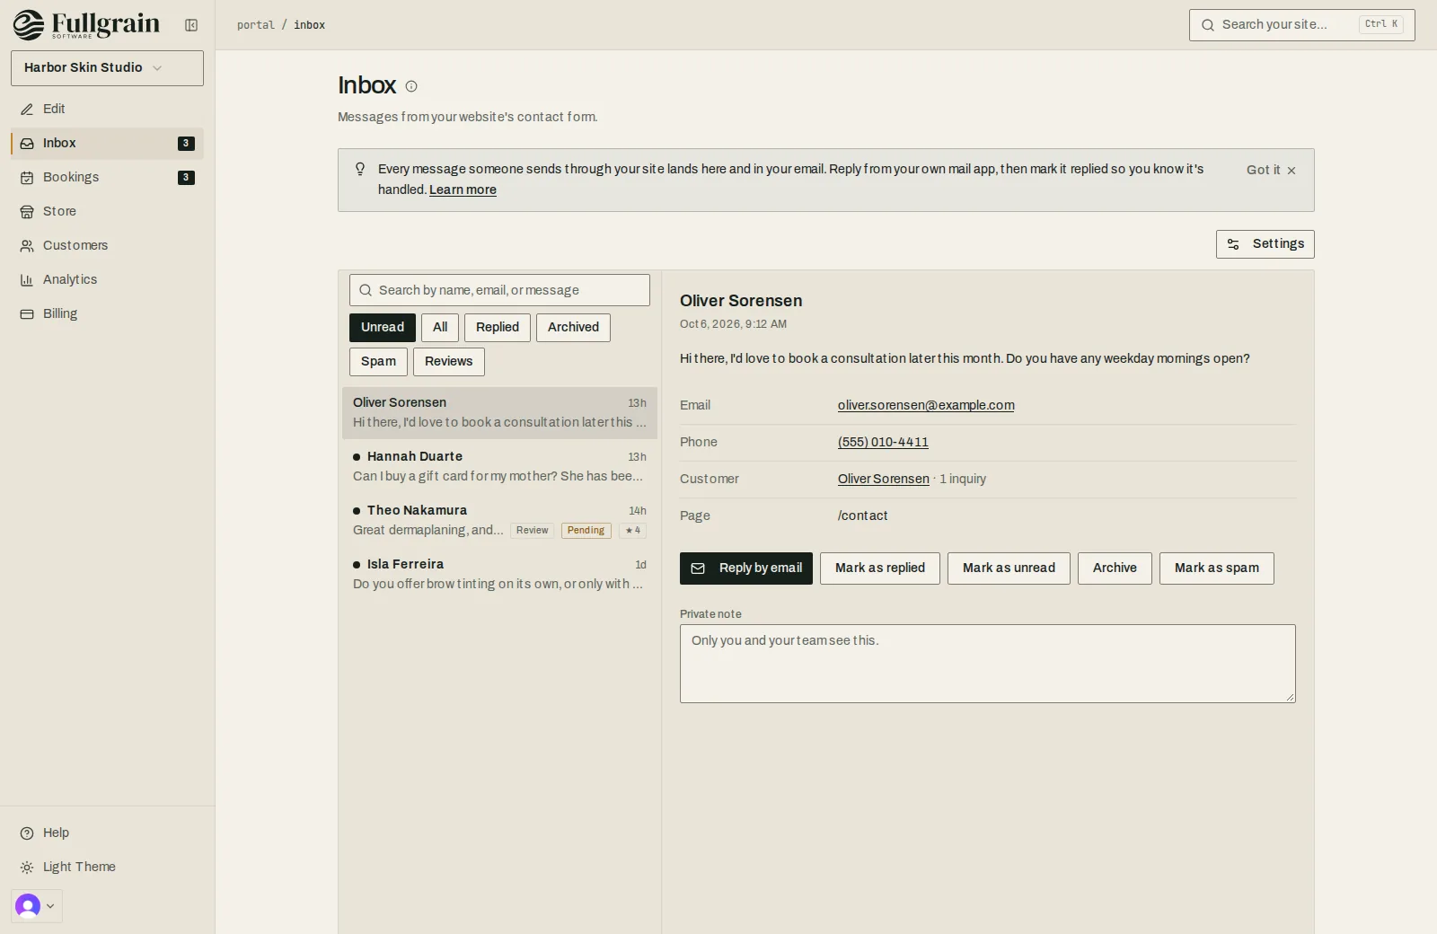The height and width of the screenshot is (934, 1437).
Task: Collapse the sidebar panel icon
Action: [x=191, y=25]
